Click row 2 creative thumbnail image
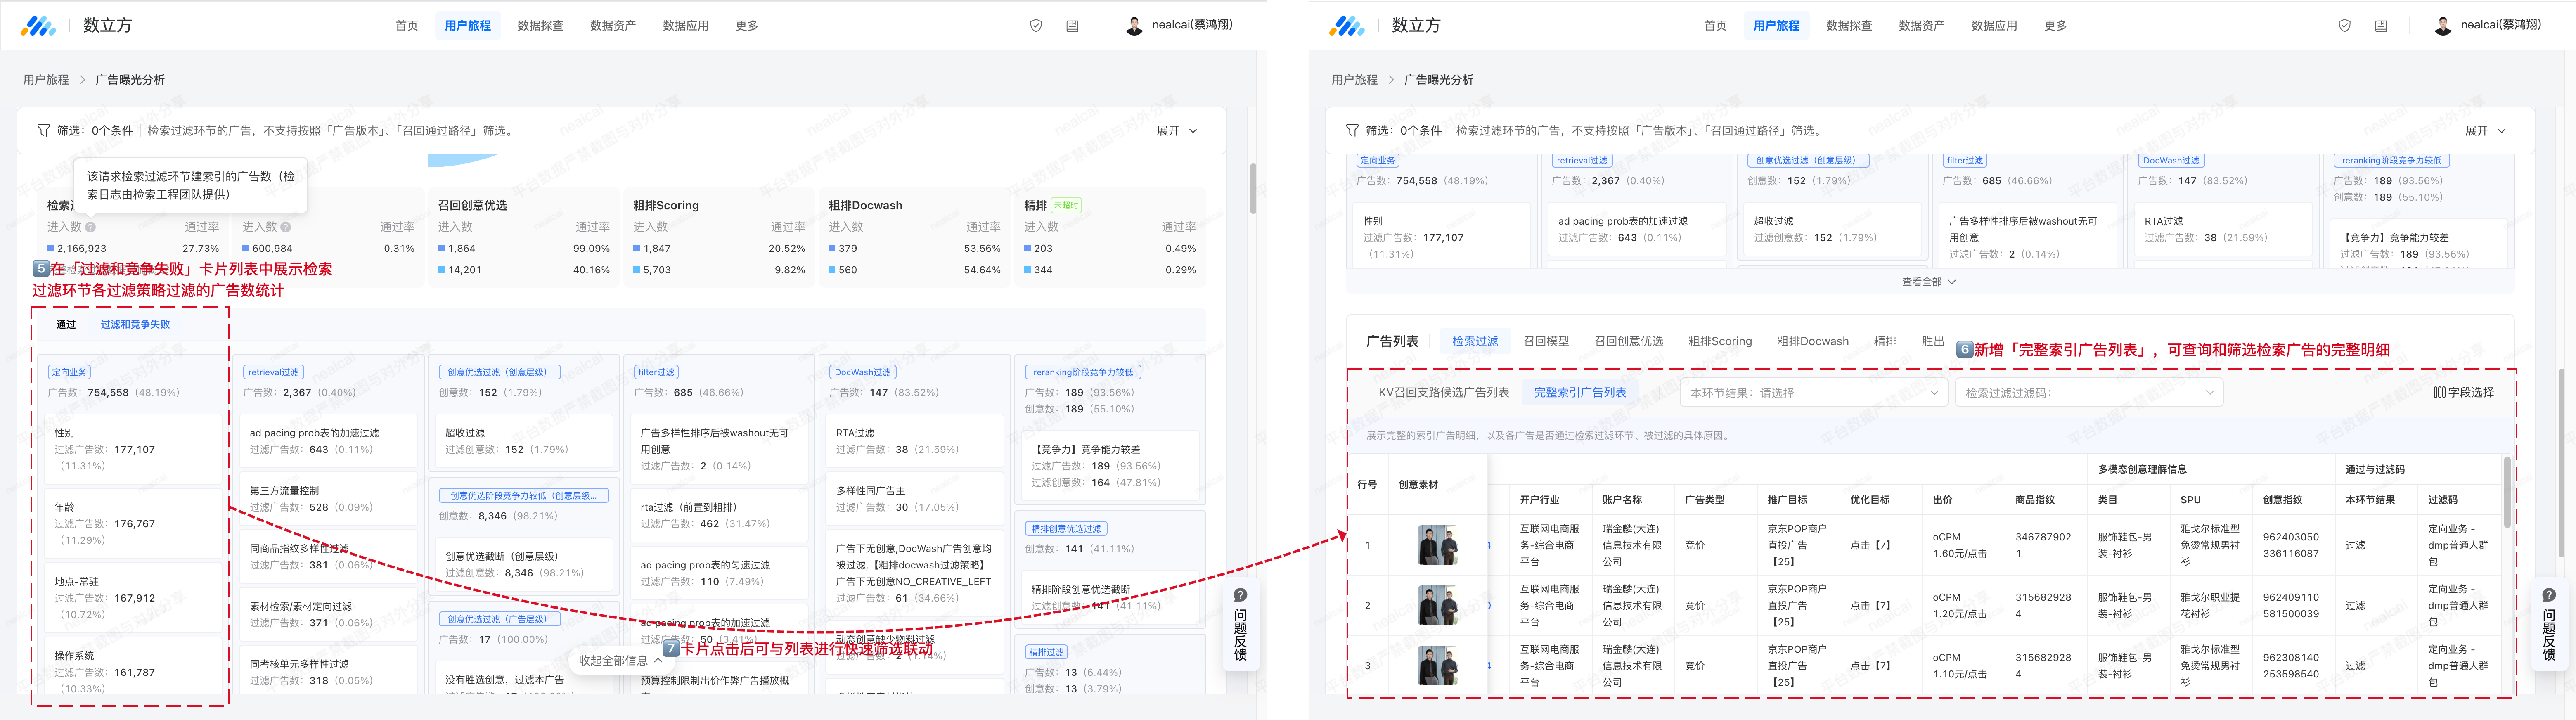 point(1437,605)
